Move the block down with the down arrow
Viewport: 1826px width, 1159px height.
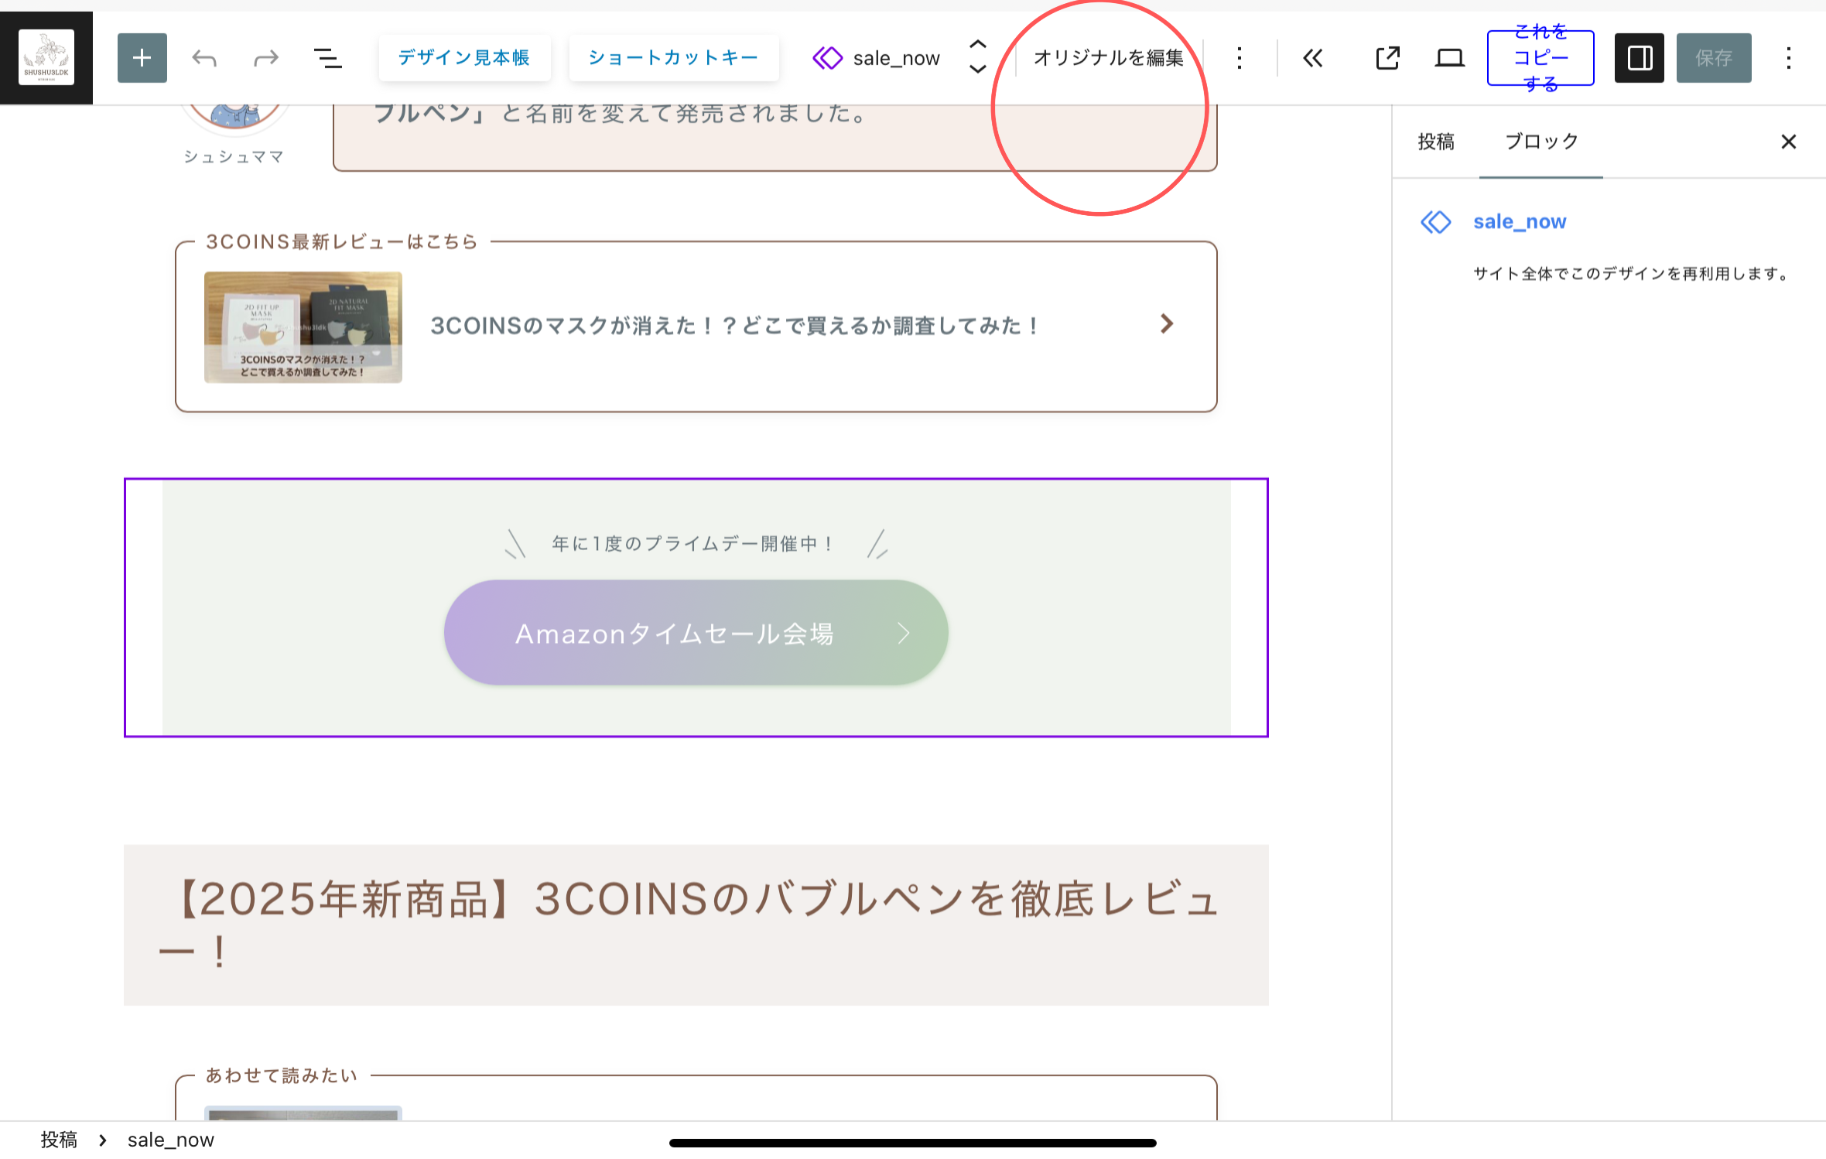pyautogui.click(x=978, y=70)
